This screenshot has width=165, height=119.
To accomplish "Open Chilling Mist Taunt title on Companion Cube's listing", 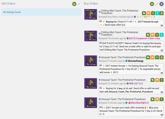I will [x=120, y=33].
